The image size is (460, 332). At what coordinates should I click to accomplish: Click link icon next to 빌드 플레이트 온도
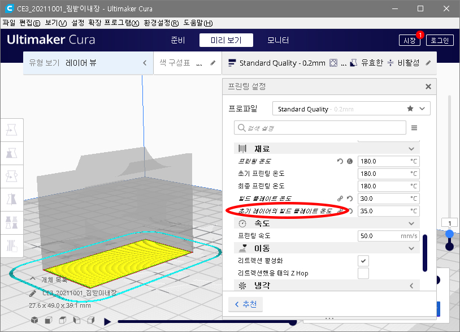[340, 199]
